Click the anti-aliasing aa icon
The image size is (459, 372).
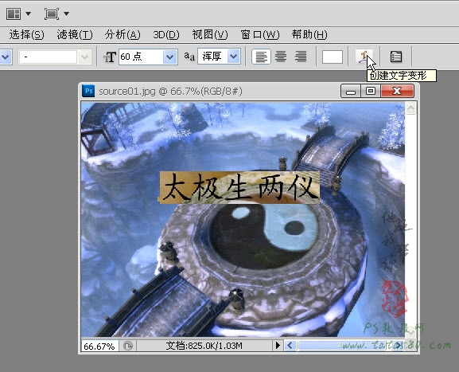tap(189, 57)
